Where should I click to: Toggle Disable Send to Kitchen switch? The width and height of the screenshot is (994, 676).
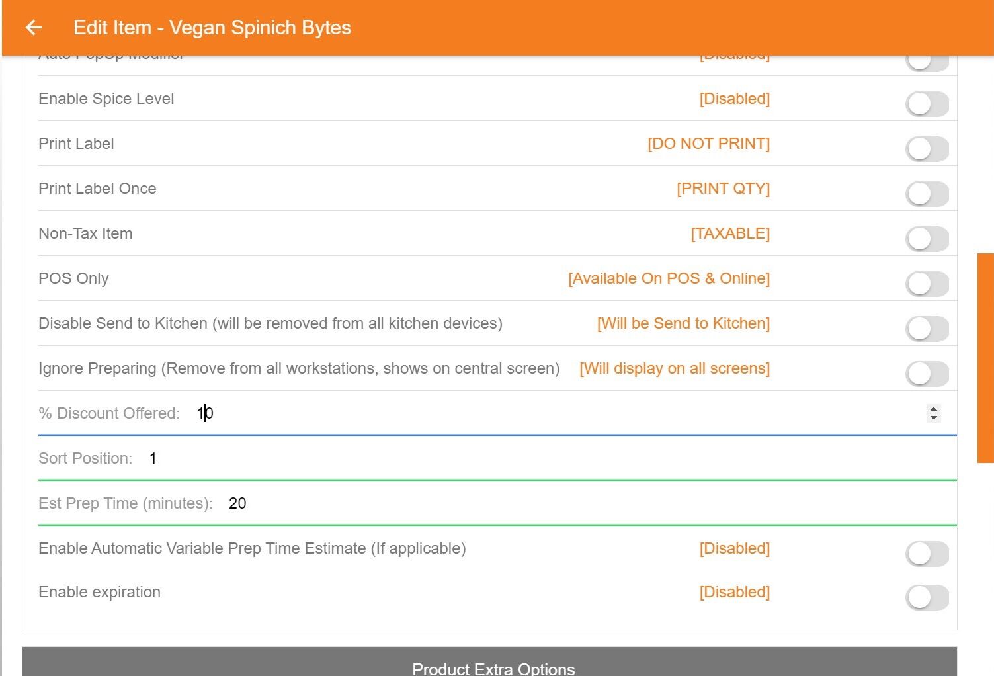click(927, 329)
